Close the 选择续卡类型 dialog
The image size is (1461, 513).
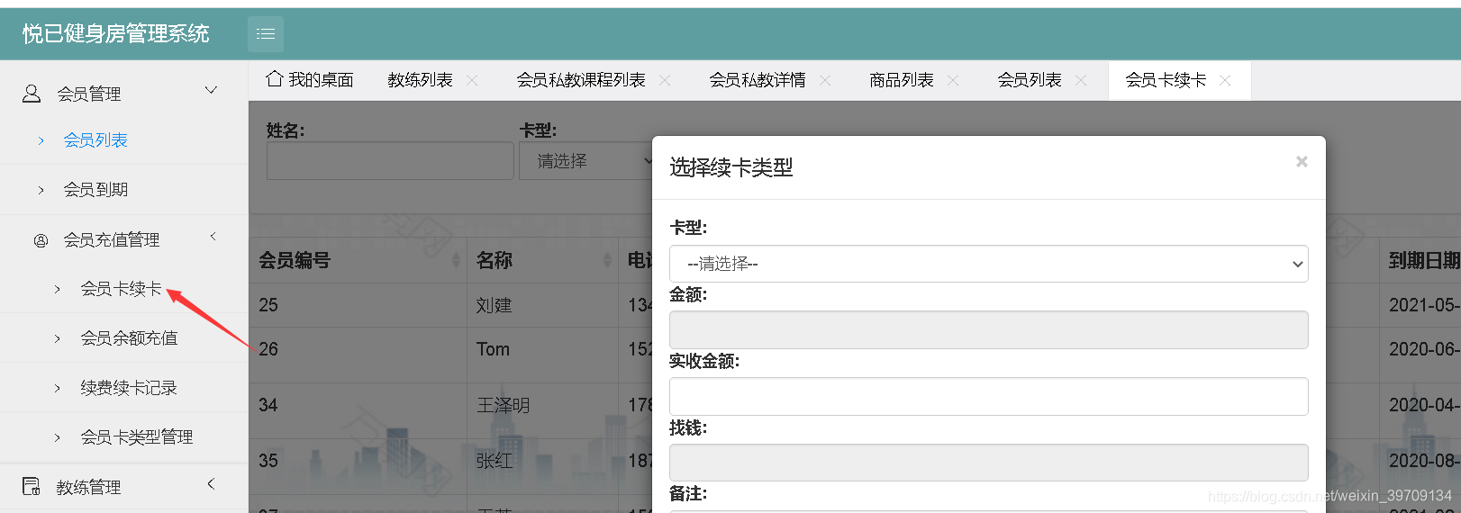click(x=1302, y=162)
